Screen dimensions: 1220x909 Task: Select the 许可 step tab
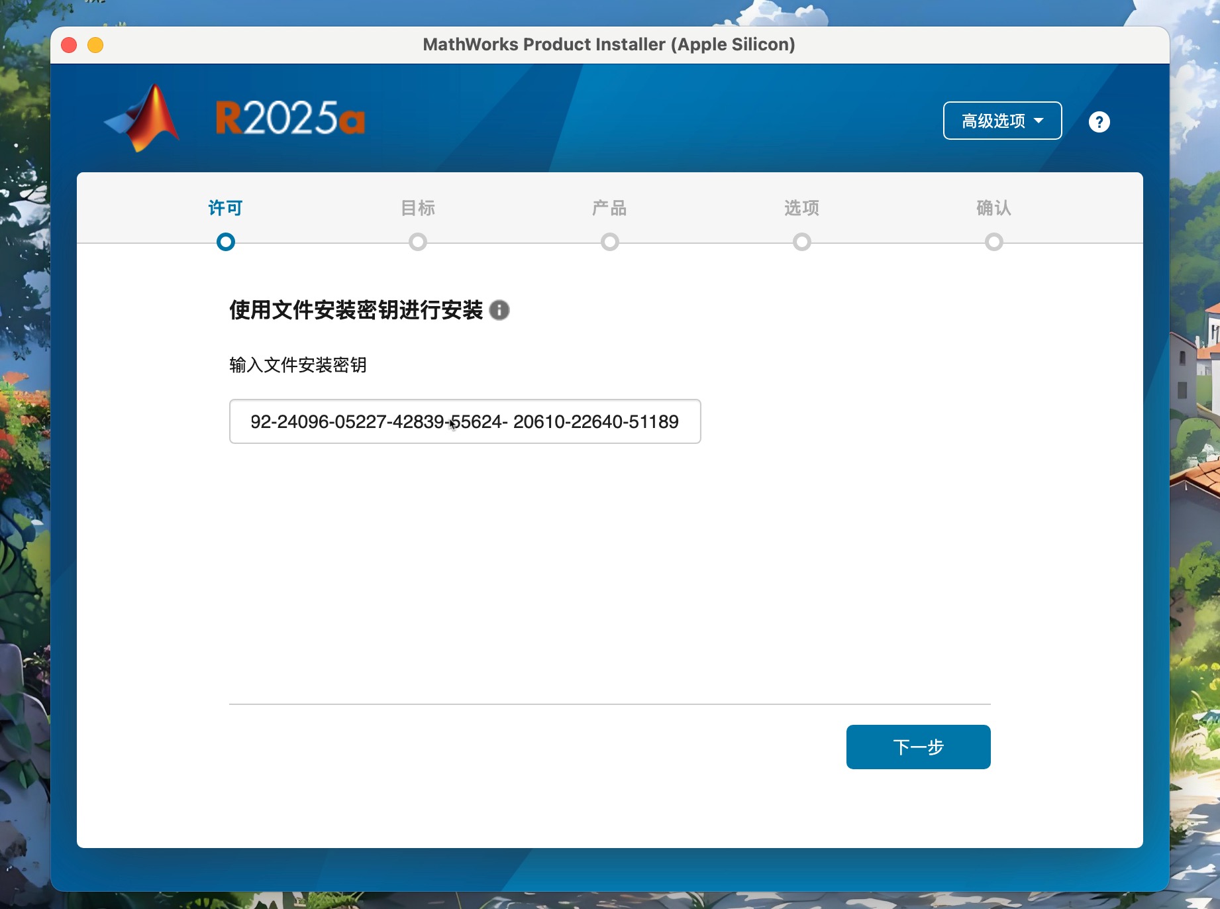click(225, 208)
